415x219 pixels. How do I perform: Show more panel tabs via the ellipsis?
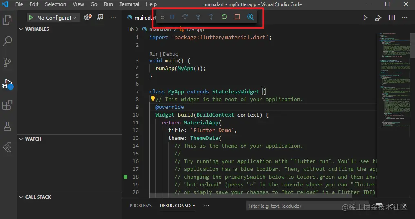[206, 206]
